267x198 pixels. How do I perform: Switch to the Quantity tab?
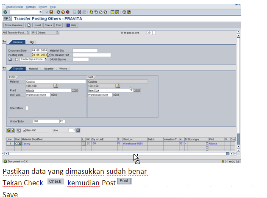(48, 69)
